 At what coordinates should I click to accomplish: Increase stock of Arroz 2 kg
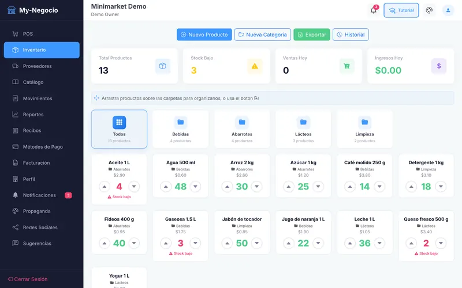click(227, 186)
